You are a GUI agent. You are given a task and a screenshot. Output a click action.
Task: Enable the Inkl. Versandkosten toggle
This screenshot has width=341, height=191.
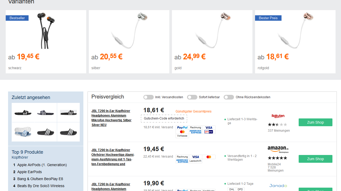click(149, 97)
